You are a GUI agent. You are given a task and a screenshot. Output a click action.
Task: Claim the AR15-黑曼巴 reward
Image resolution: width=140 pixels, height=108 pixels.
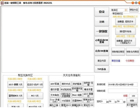(x=88, y=95)
